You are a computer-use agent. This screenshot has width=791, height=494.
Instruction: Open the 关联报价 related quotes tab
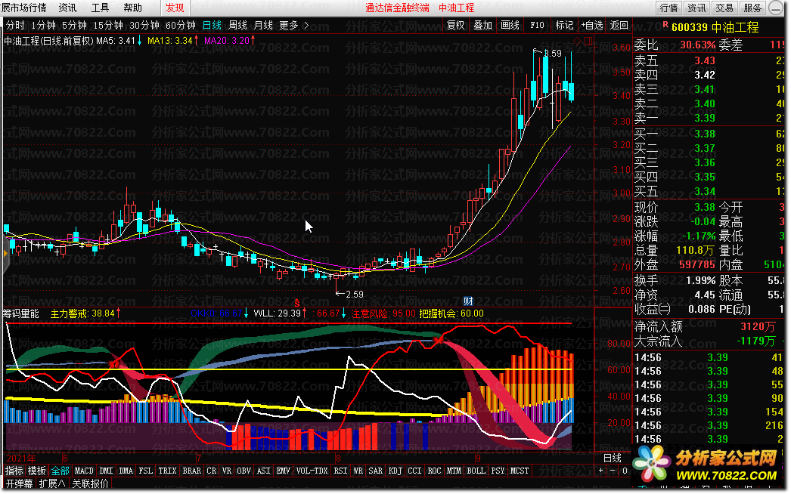(x=90, y=483)
